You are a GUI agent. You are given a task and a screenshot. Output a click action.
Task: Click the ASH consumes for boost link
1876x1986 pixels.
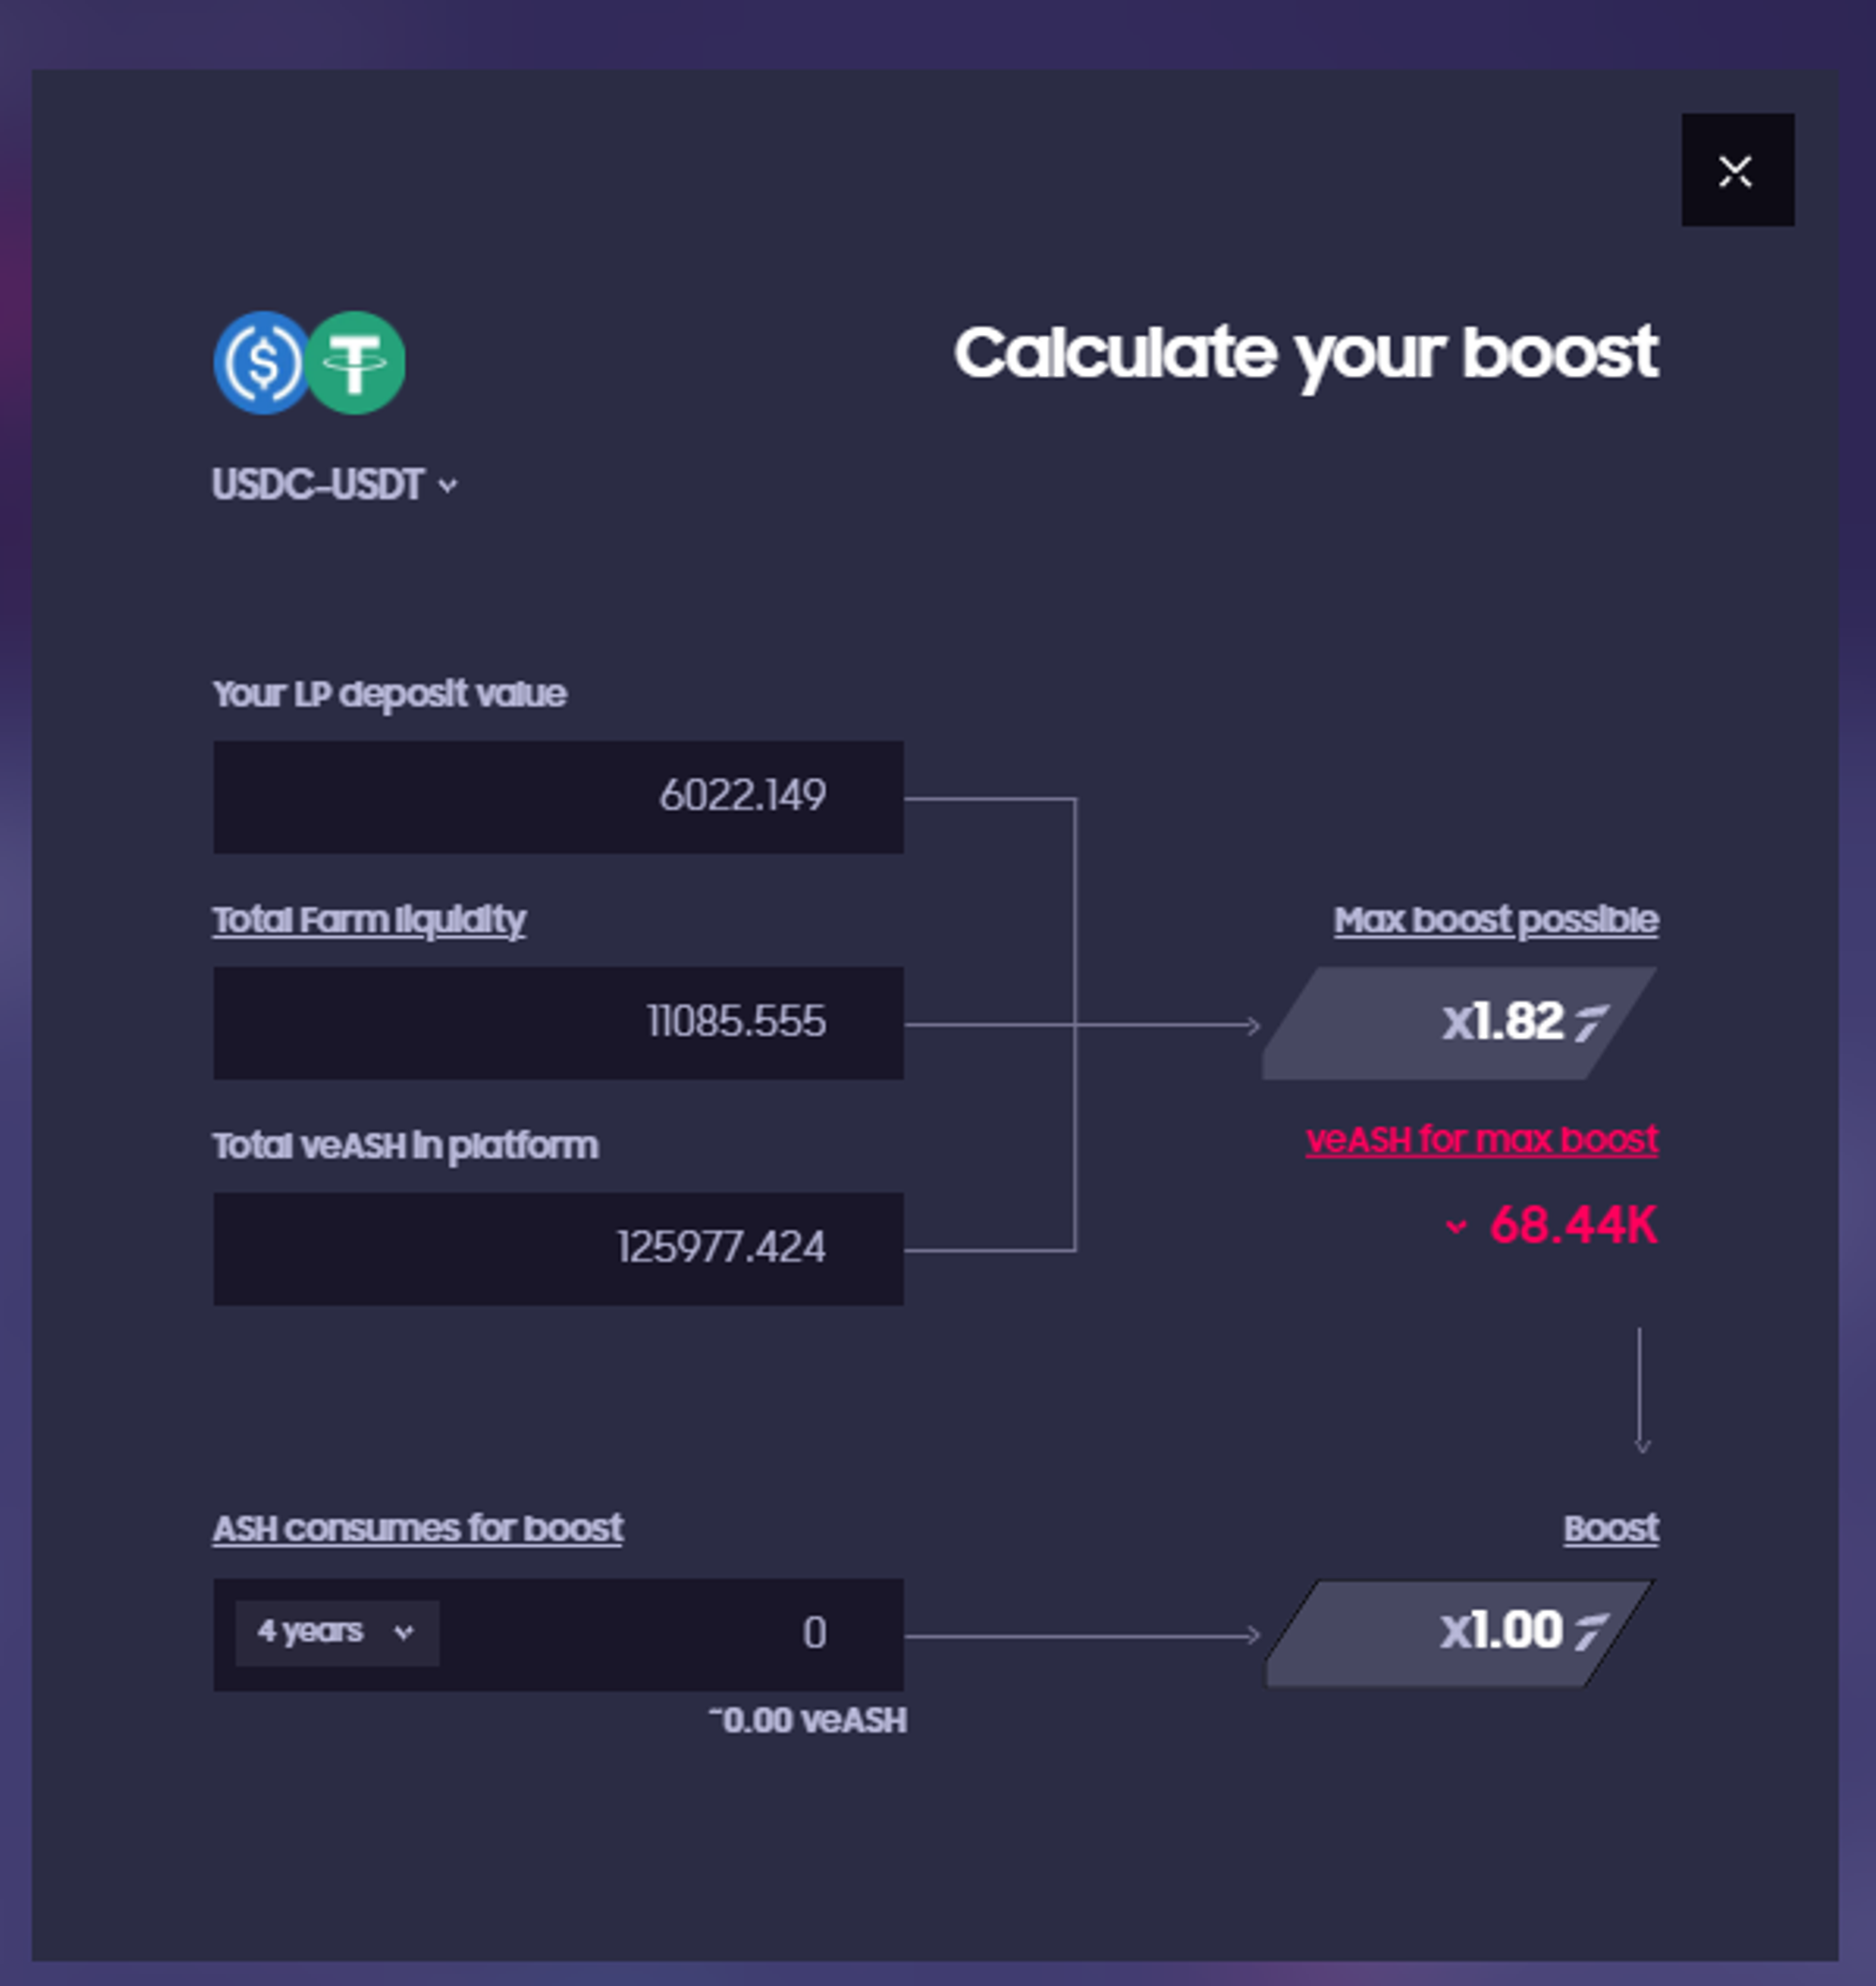point(418,1529)
